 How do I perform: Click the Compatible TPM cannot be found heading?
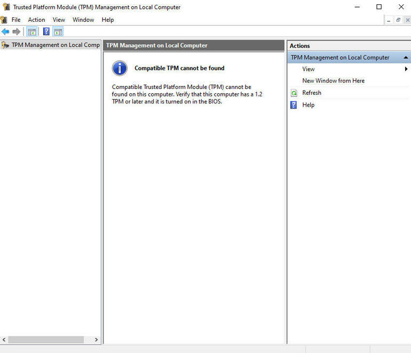click(179, 68)
